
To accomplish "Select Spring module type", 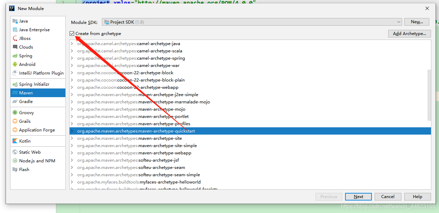I will (38, 56).
